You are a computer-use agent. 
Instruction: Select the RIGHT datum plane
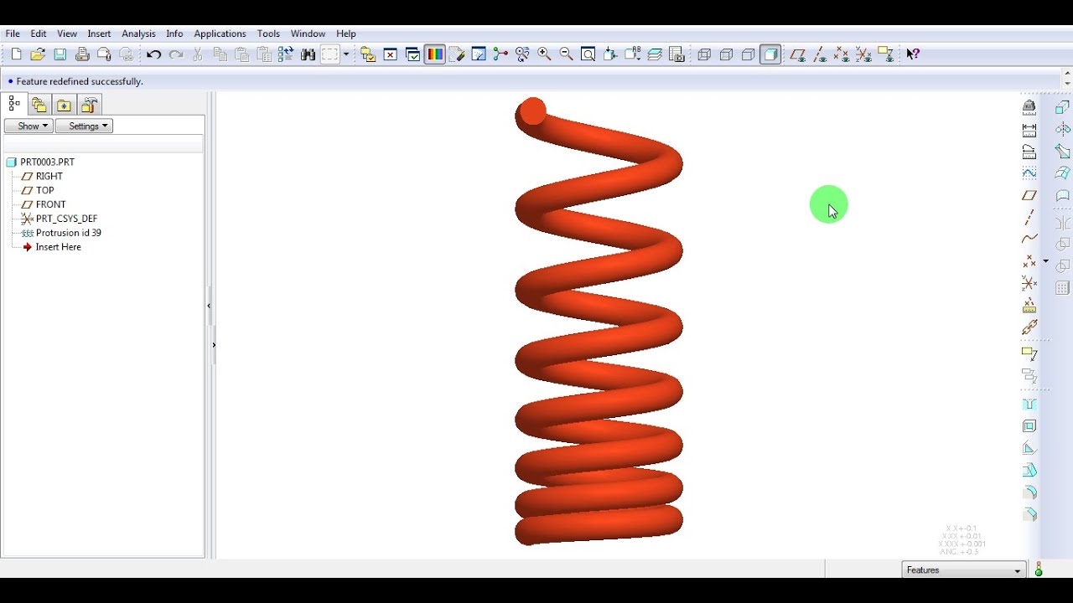pos(49,176)
